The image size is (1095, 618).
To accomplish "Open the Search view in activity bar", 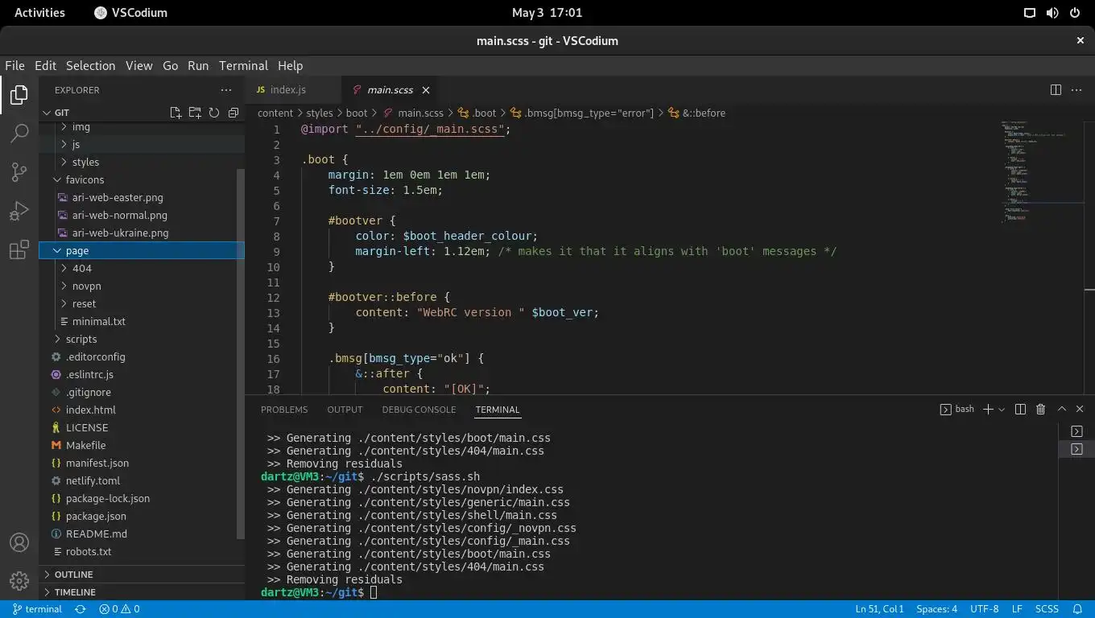I will [x=19, y=134].
